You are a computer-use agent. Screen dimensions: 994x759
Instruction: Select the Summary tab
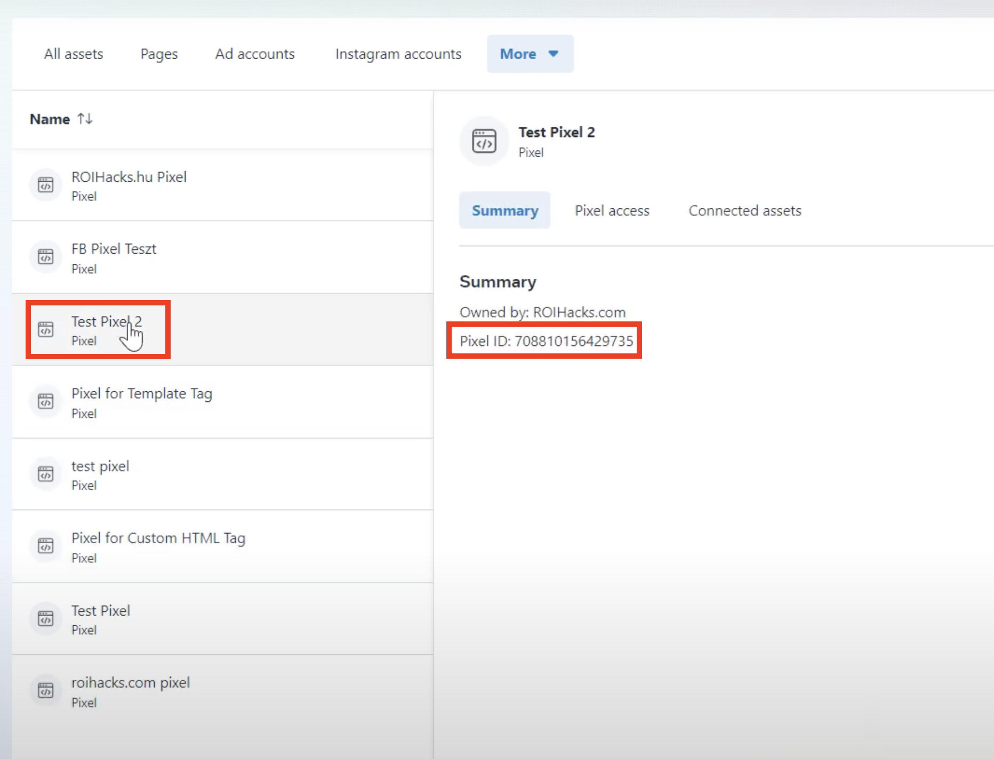[505, 211]
